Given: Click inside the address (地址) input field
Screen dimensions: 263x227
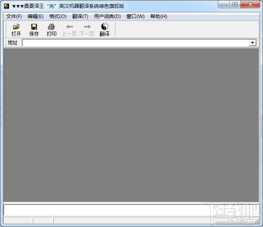Looking at the screenshot, I should tap(136, 43).
